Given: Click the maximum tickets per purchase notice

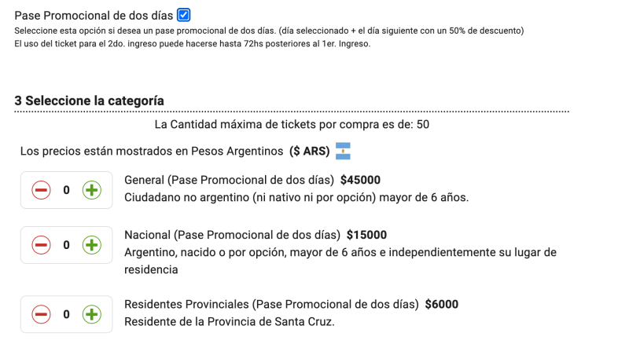Looking at the screenshot, I should pos(292,124).
